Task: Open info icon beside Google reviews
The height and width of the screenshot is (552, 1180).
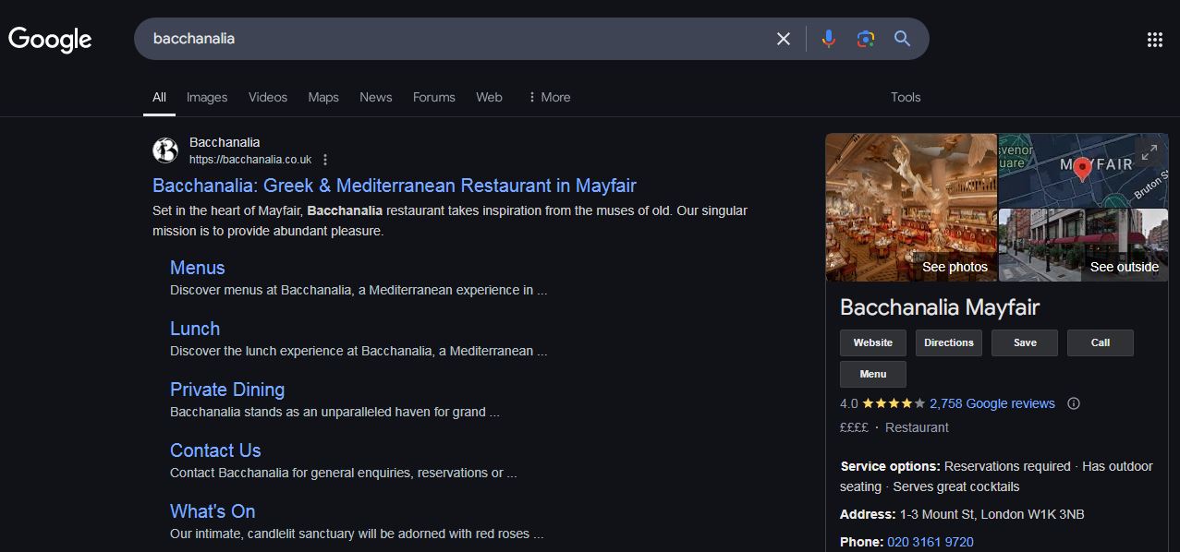Action: [x=1074, y=403]
